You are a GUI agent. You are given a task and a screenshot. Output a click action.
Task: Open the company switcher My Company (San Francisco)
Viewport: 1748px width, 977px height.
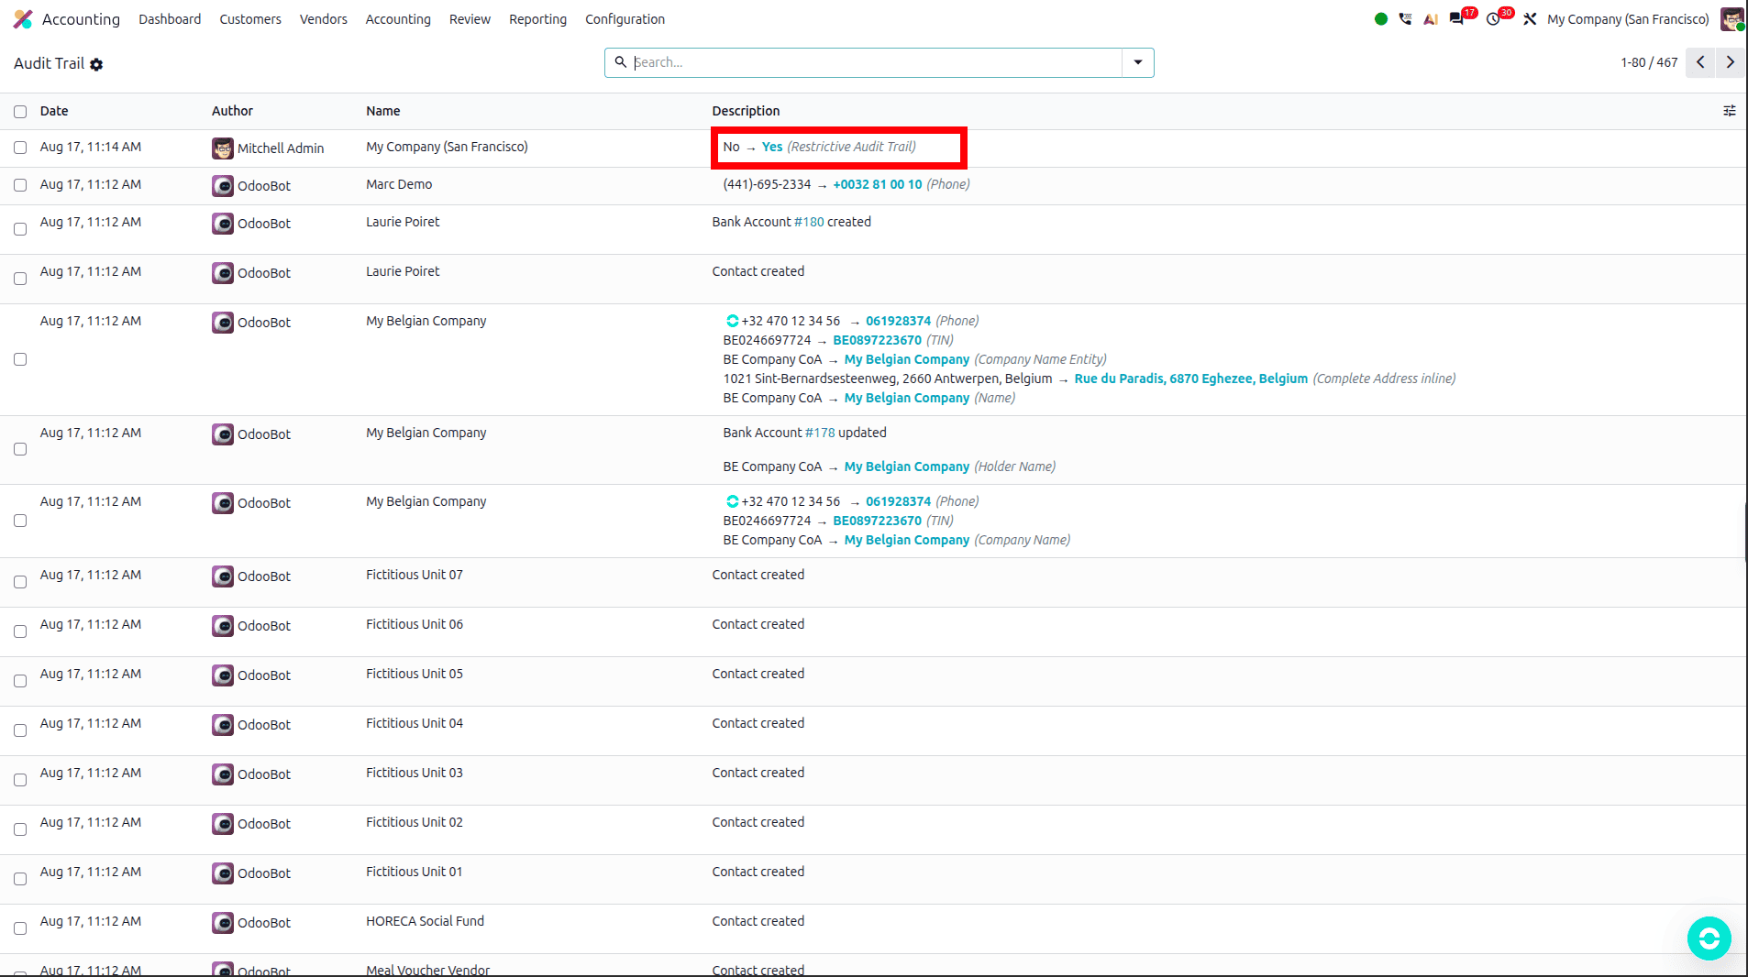1628,19
